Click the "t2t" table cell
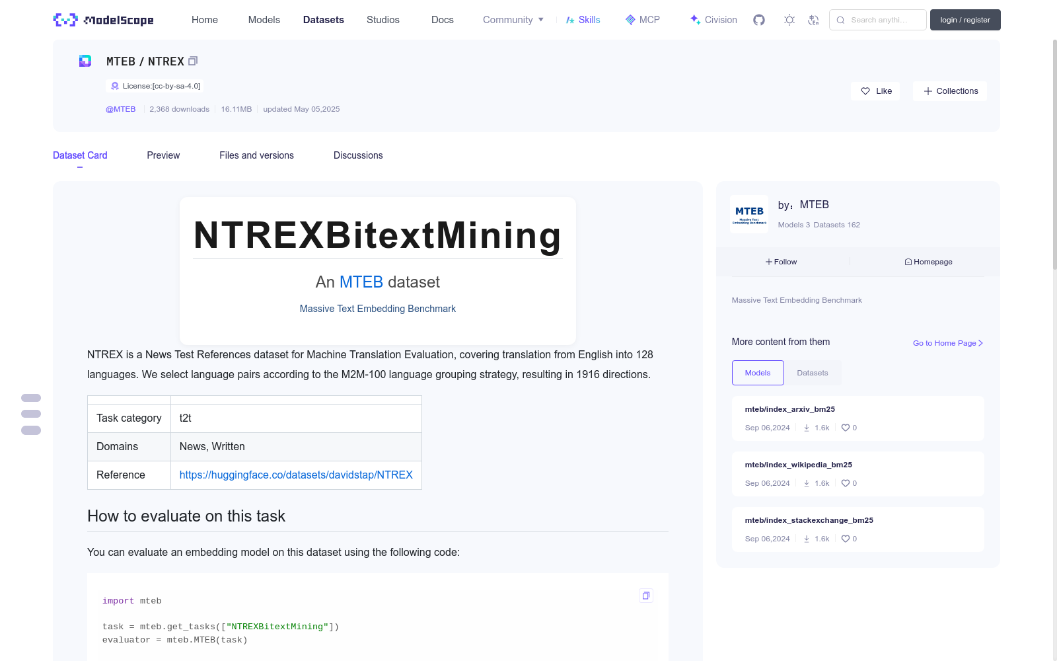This screenshot has height=661, width=1057. pyautogui.click(x=296, y=418)
